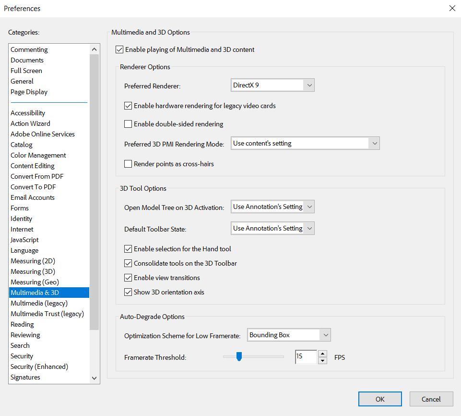Select the Page Display category

29,92
